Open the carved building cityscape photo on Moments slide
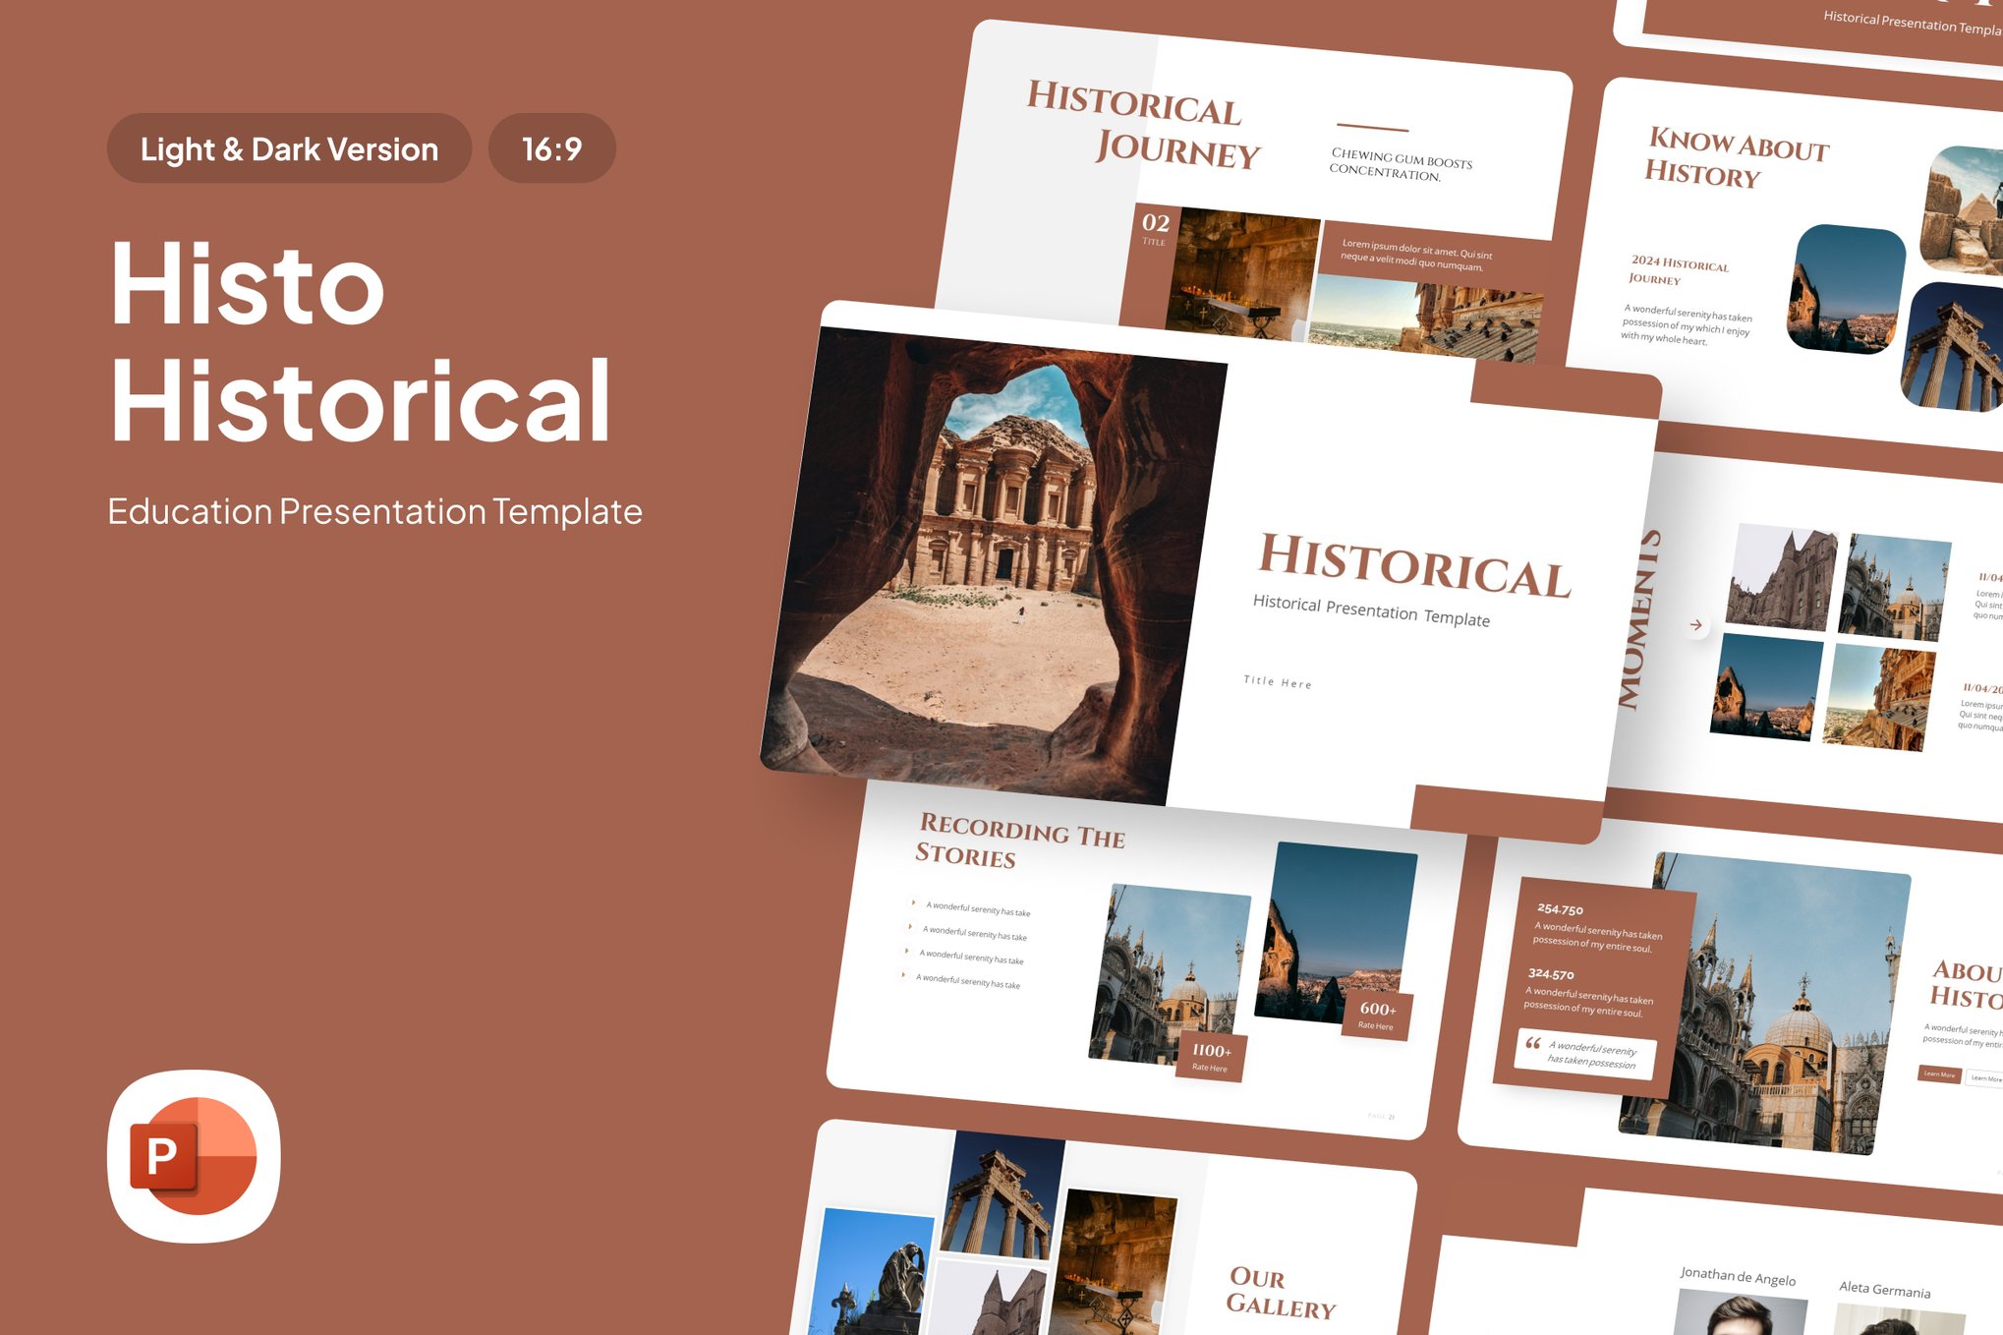Image resolution: width=2003 pixels, height=1335 pixels. click(x=1879, y=697)
